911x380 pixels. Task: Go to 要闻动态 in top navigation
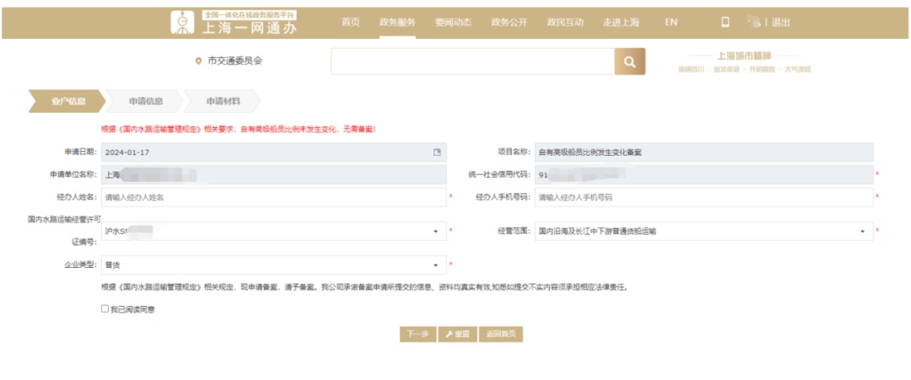(x=453, y=22)
